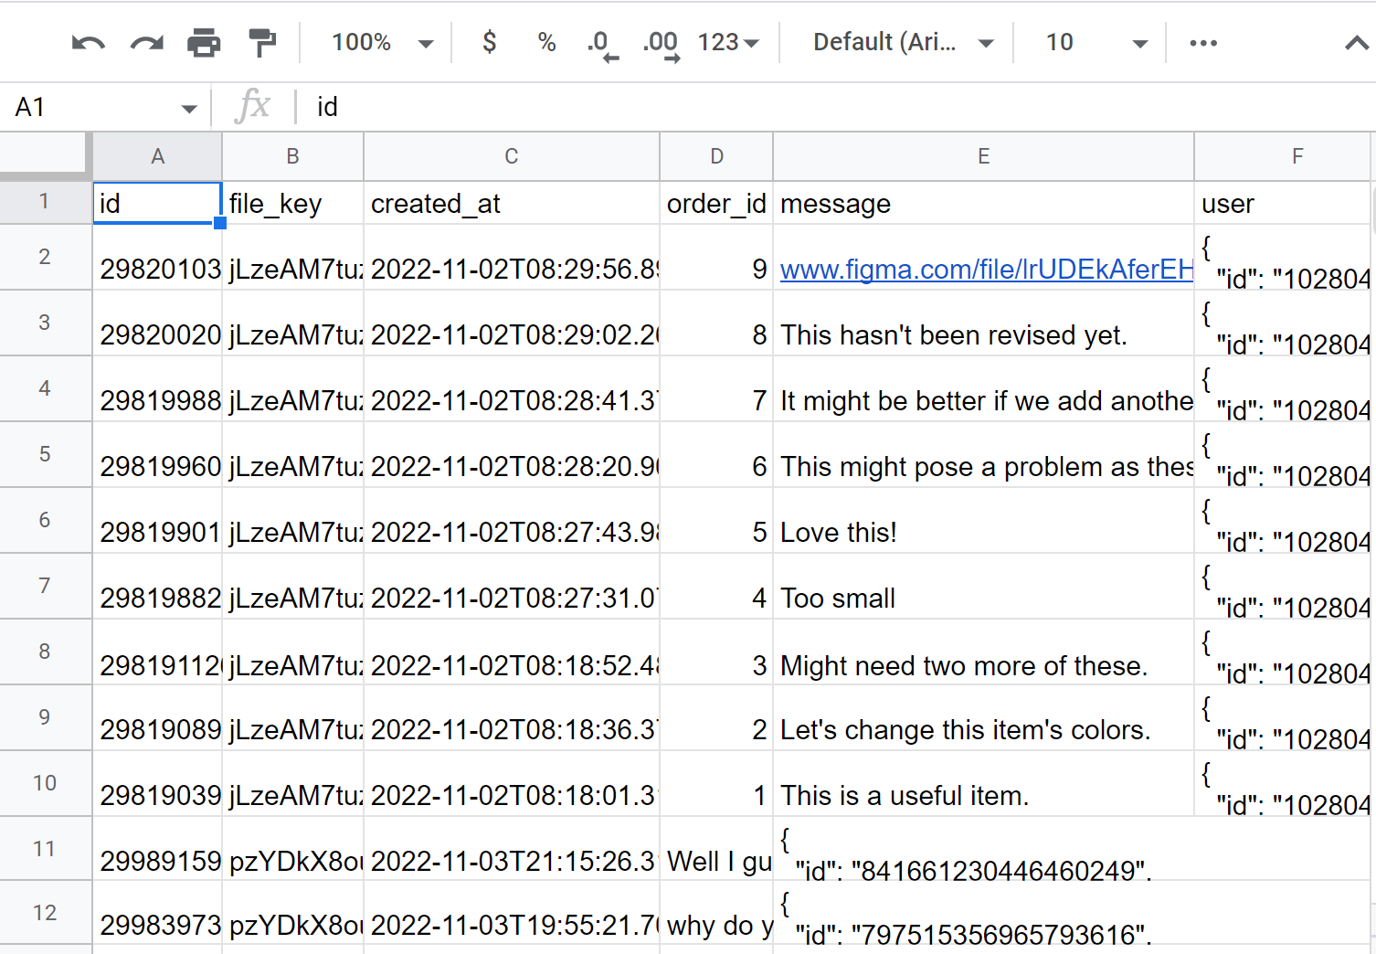Image resolution: width=1376 pixels, height=954 pixels.
Task: Open the 100% zoom dropdown
Action: pyautogui.click(x=382, y=43)
